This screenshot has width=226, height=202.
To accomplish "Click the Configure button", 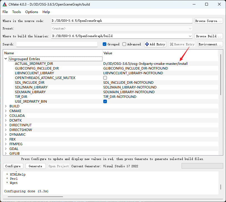I will click(x=13, y=166).
